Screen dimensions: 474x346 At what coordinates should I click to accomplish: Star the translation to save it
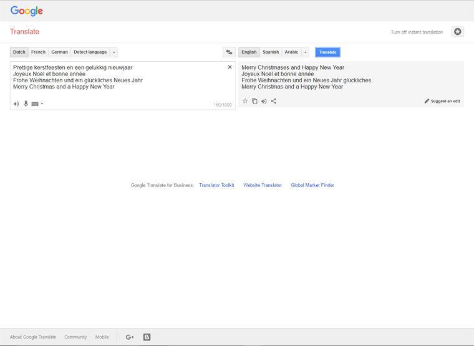tap(245, 101)
